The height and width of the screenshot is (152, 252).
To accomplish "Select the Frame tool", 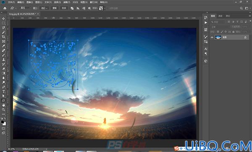I will tap(3, 42).
